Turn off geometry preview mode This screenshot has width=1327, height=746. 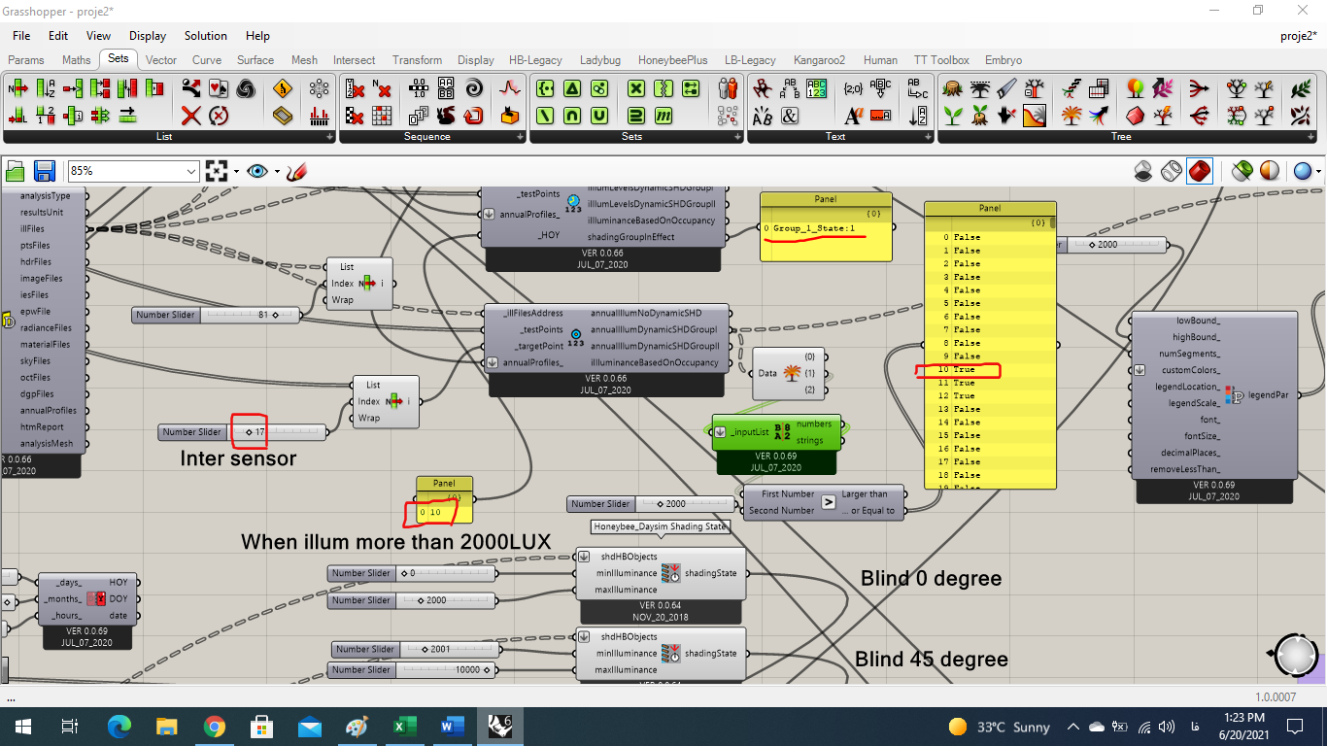coord(1143,171)
